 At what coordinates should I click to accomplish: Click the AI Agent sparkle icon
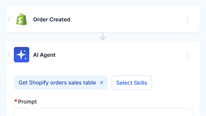click(x=22, y=55)
